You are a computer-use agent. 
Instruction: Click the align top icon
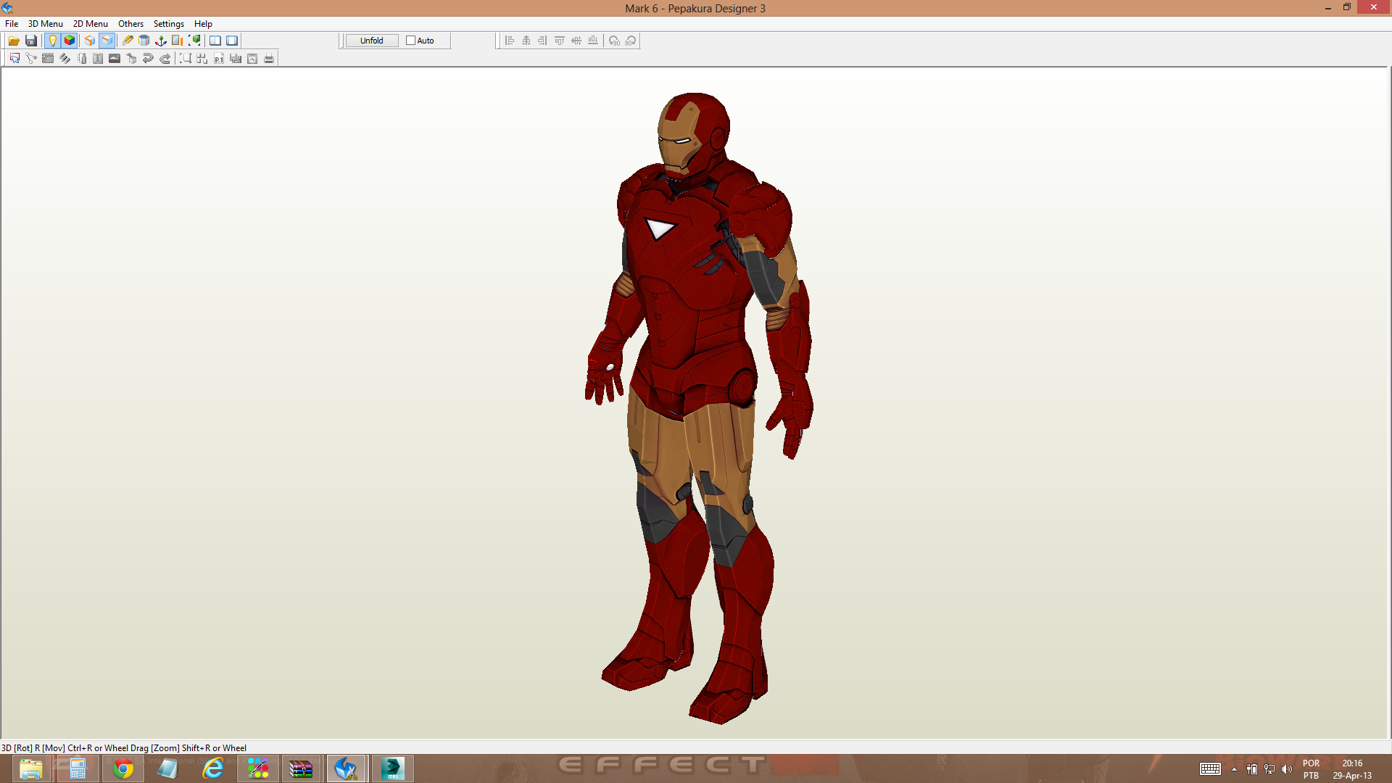point(560,41)
